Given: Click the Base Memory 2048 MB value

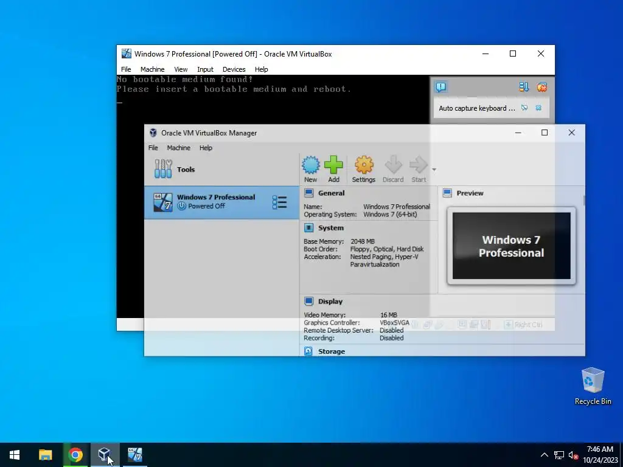Looking at the screenshot, I should [x=363, y=241].
